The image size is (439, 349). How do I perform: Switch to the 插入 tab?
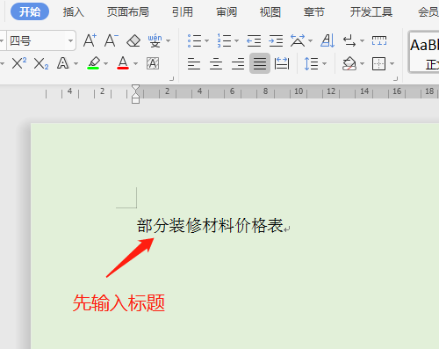(74, 12)
